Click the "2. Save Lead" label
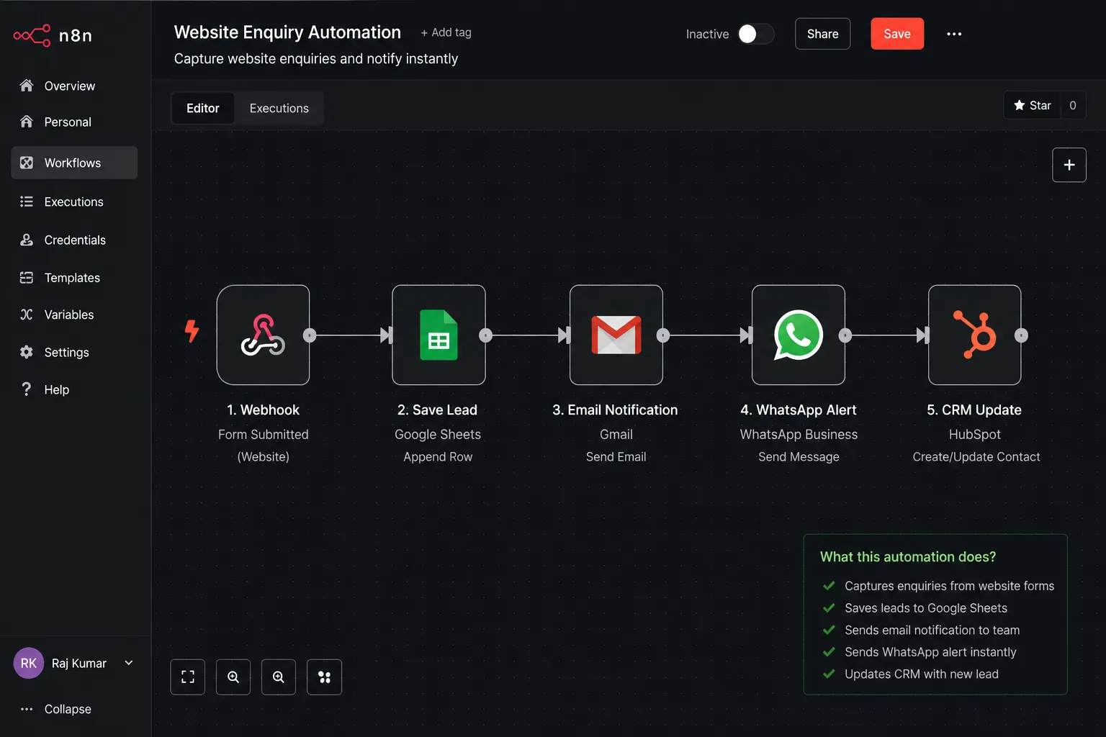The height and width of the screenshot is (737, 1106). 438,410
